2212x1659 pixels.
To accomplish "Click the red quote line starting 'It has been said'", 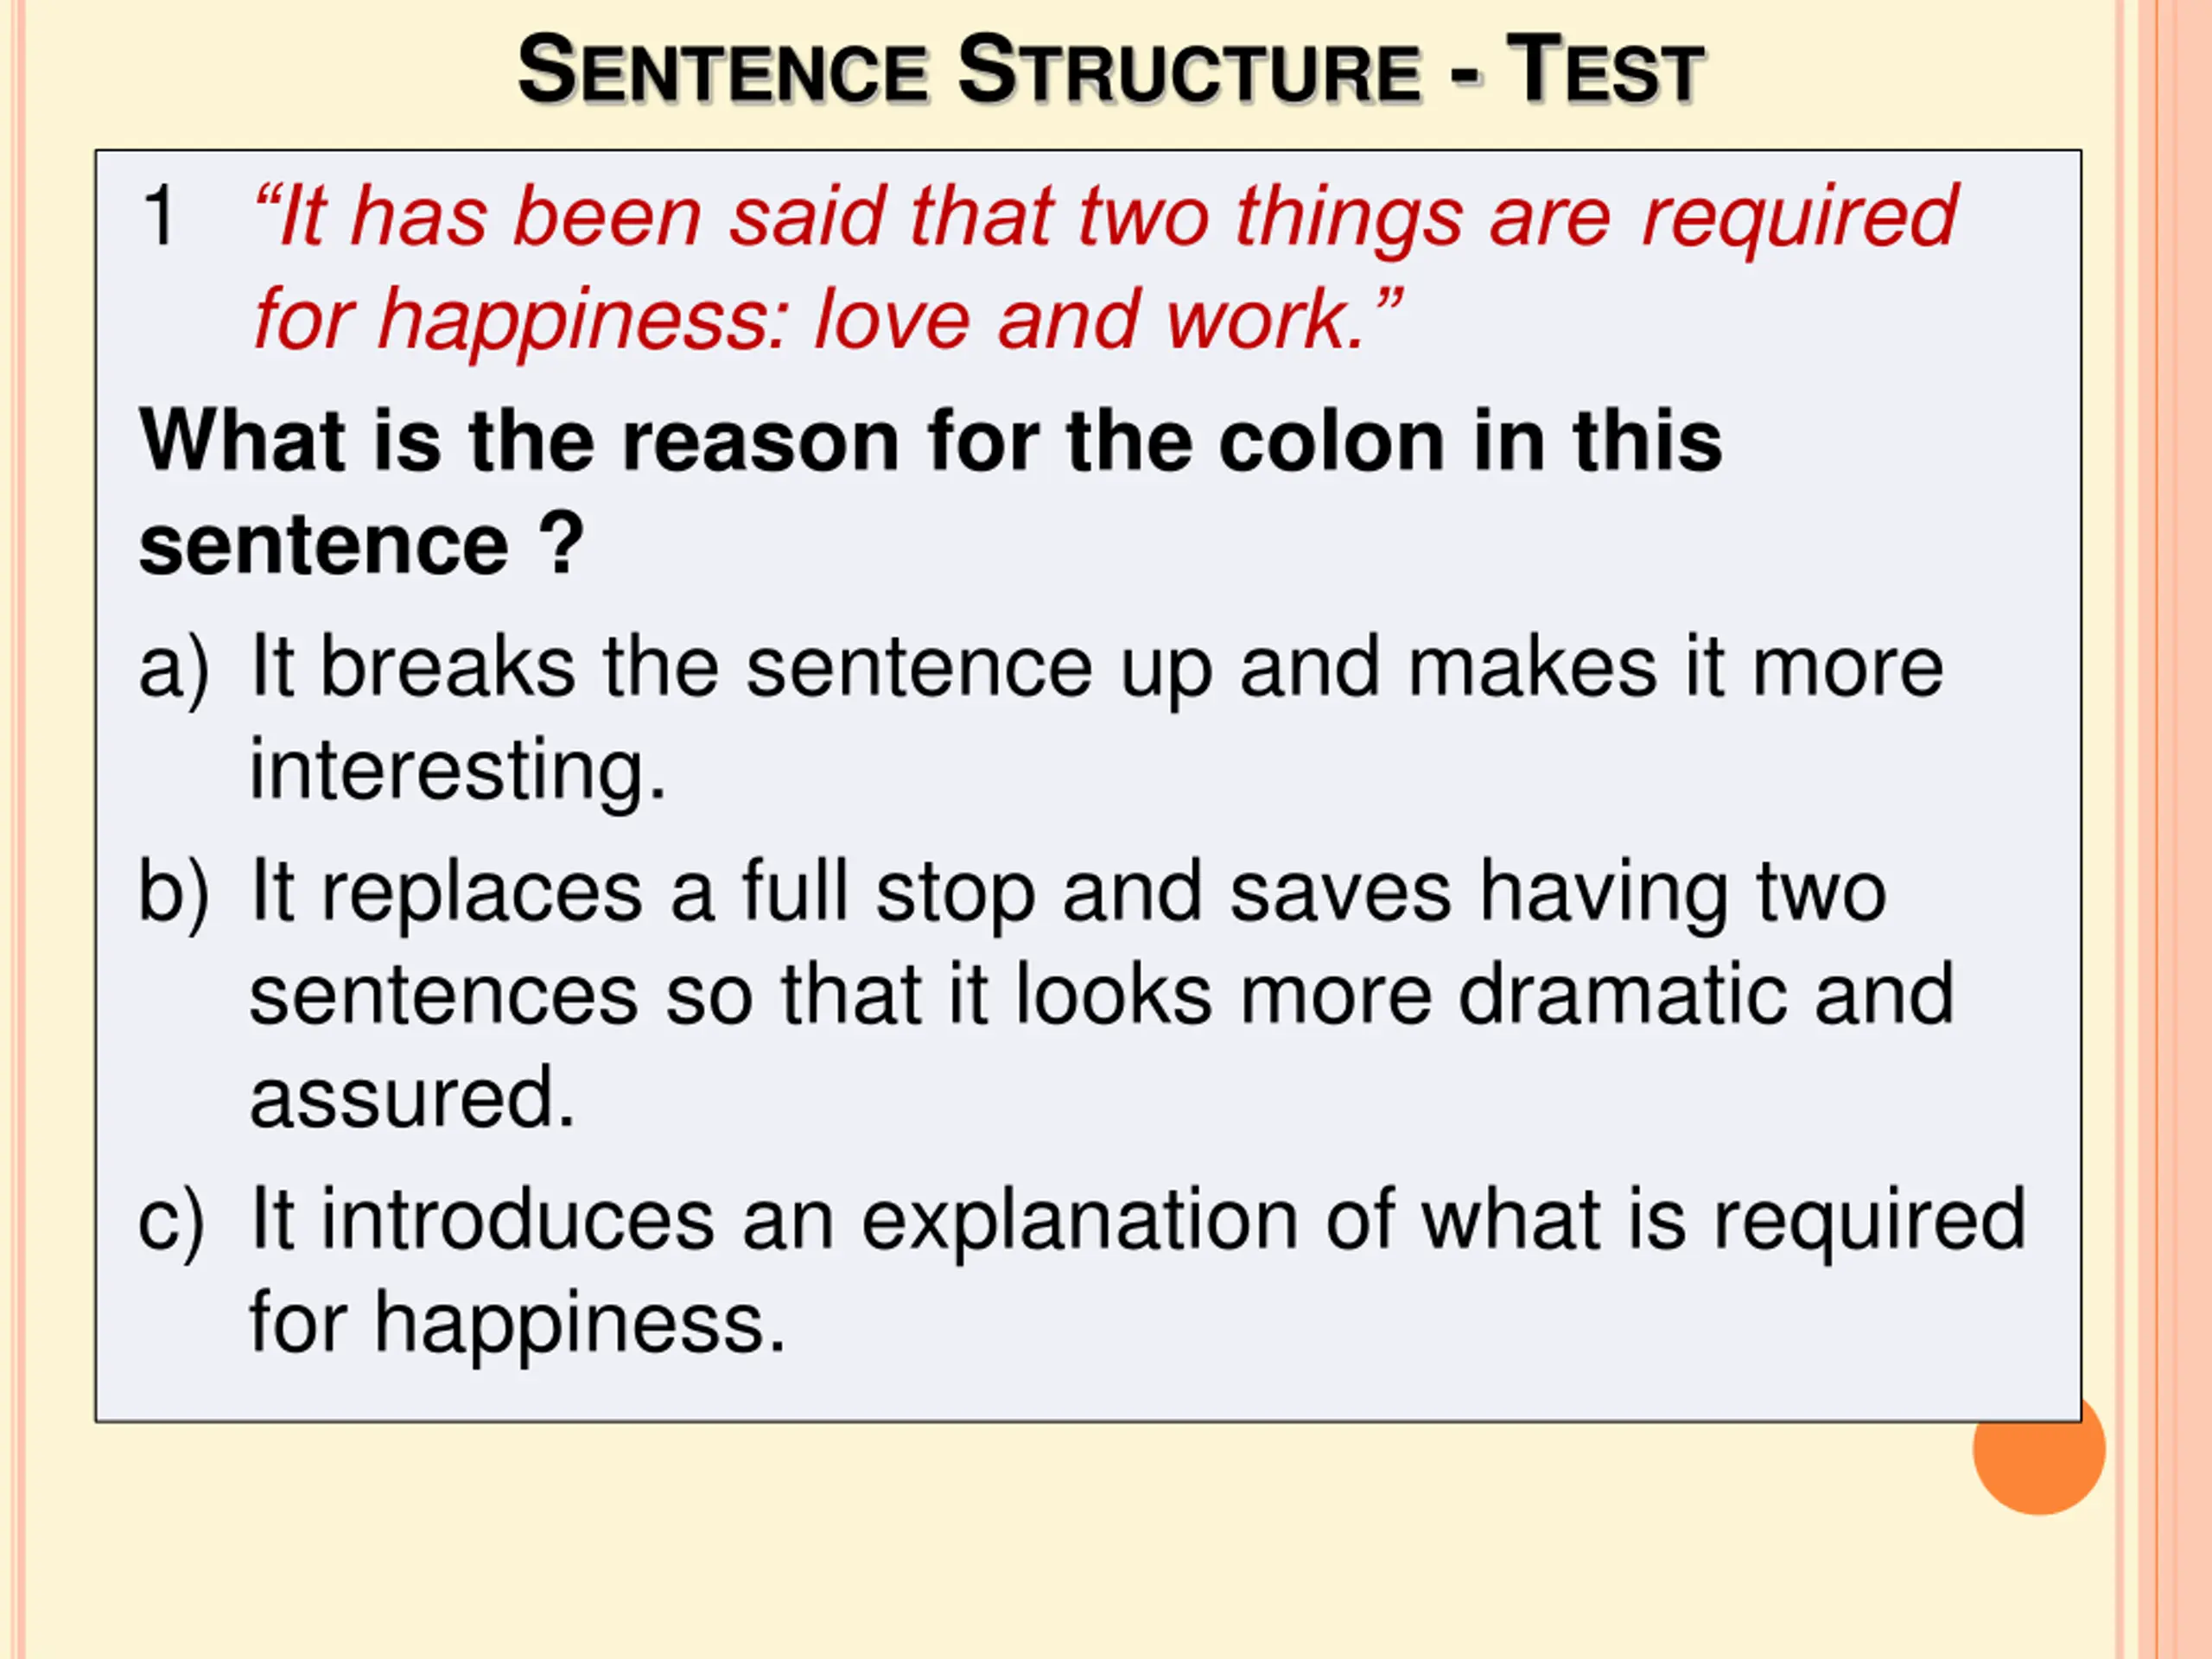I will click(1105, 217).
